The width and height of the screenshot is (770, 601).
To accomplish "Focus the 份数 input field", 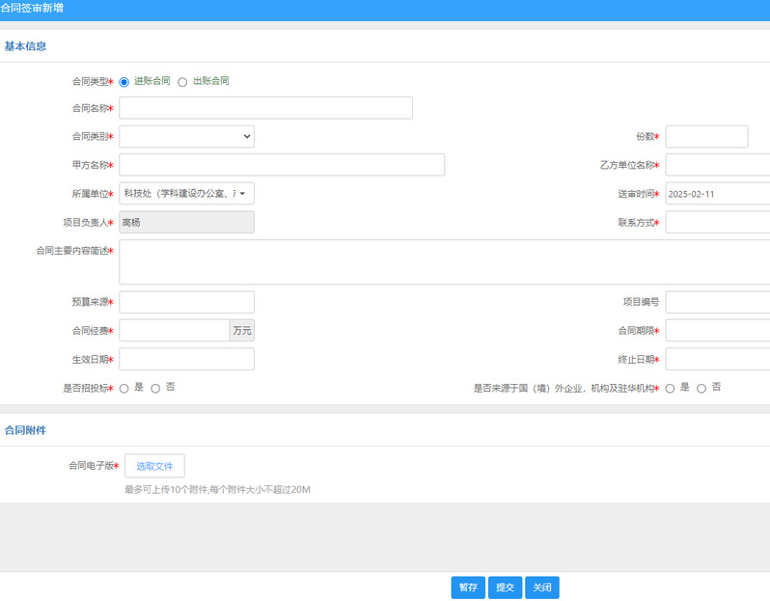I will pyautogui.click(x=706, y=137).
